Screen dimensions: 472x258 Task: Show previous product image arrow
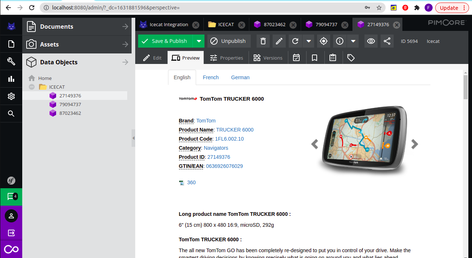315,144
